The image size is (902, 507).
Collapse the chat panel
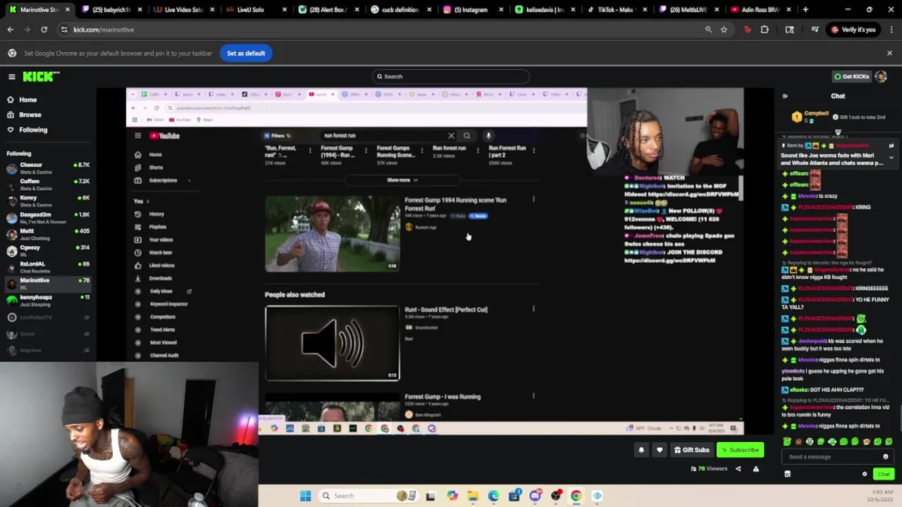pyautogui.click(x=785, y=96)
